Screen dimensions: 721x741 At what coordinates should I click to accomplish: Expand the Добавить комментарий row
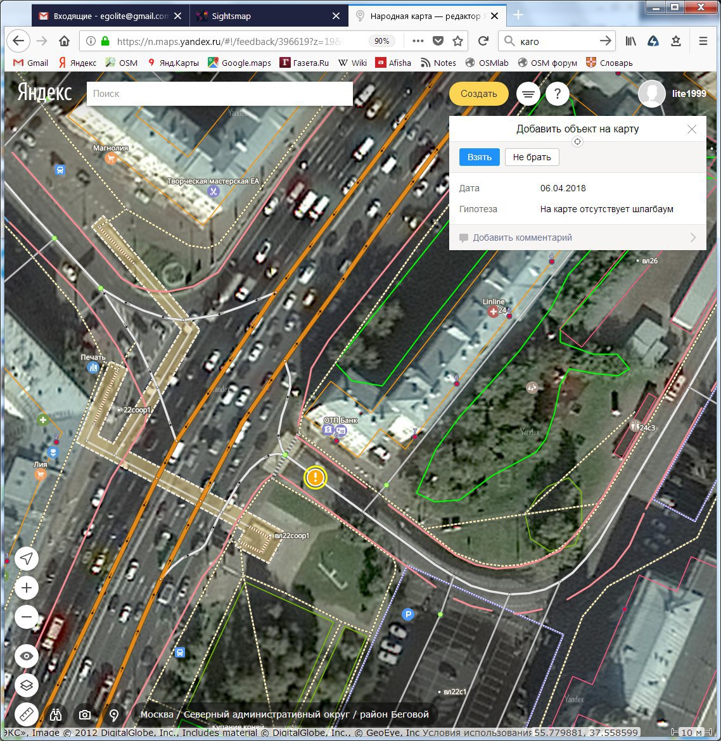click(x=577, y=237)
